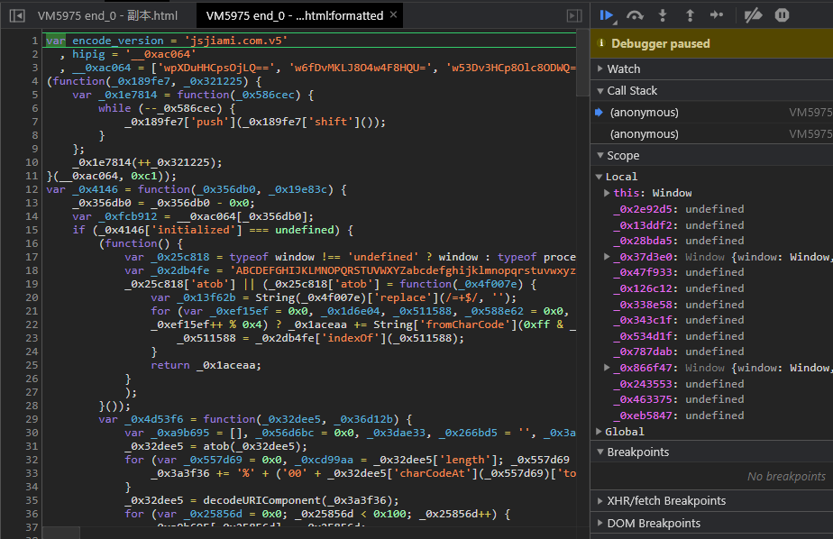Resume script execution
This screenshot has width=833, height=539.
click(608, 14)
